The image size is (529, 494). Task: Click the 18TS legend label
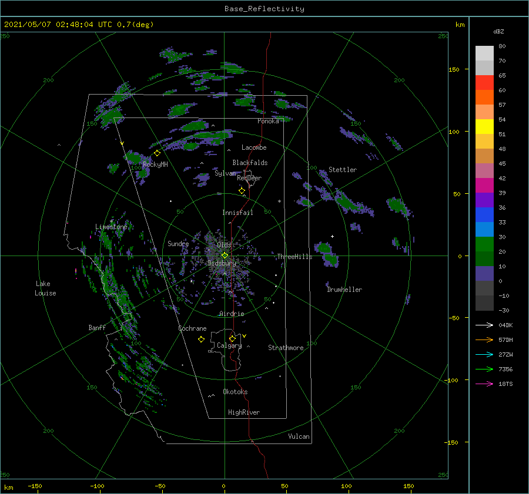505,384
